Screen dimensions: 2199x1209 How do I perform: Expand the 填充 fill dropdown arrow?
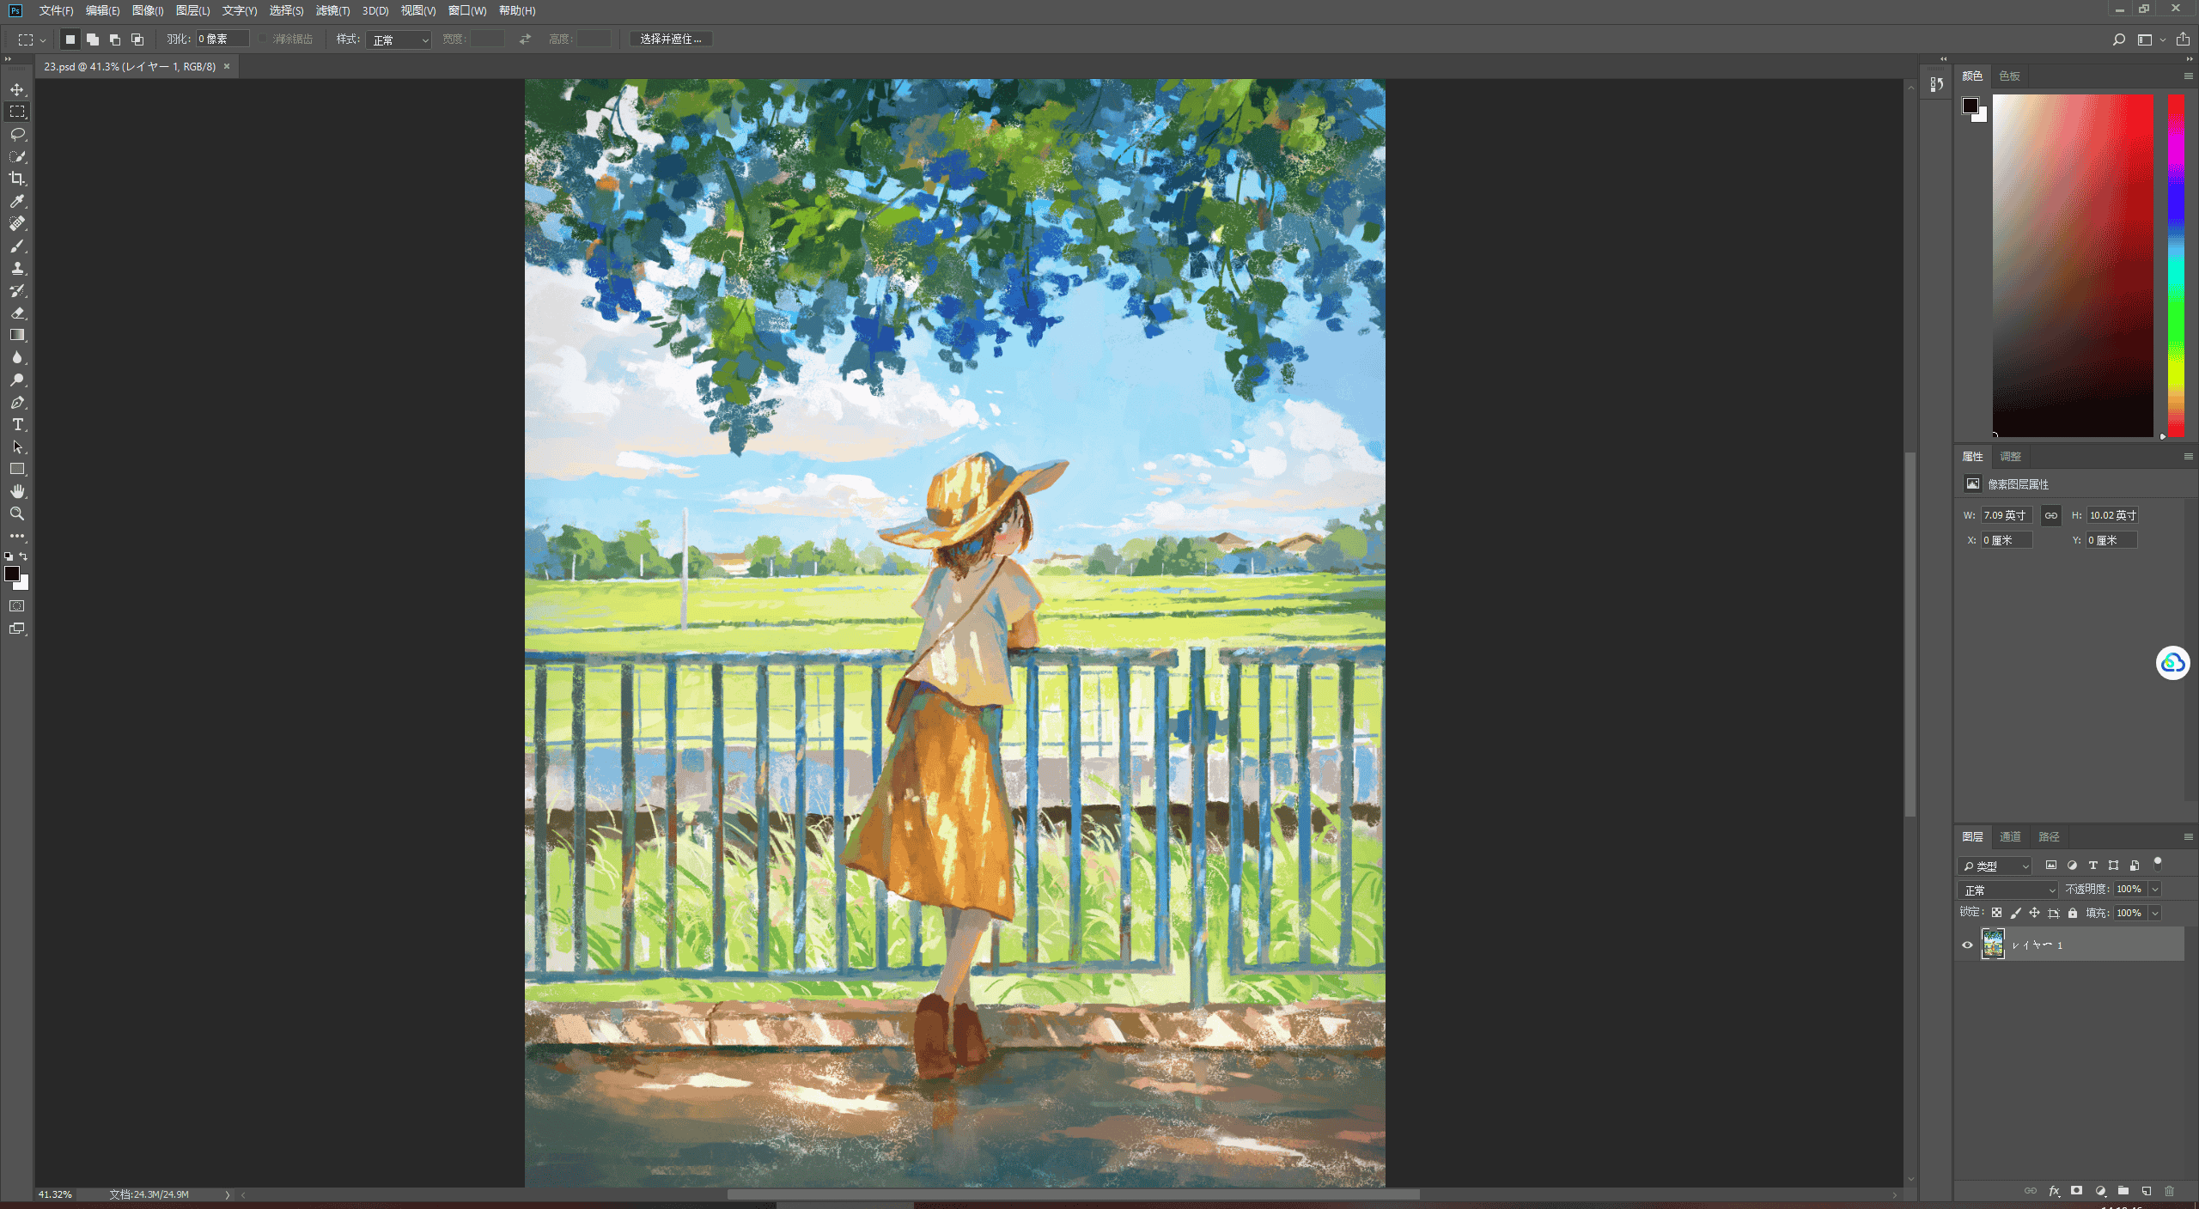coord(2155,913)
